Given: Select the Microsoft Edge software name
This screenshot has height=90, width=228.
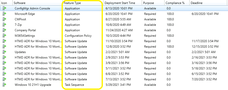Looking at the screenshot, I should click(x=25, y=14).
